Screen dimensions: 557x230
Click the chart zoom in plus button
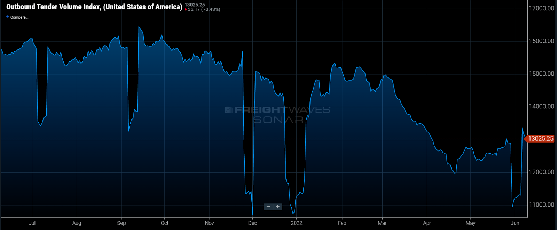277,207
